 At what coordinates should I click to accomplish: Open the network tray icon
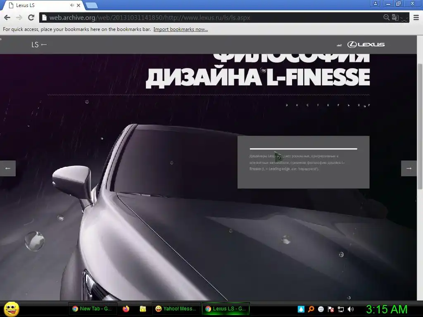[341, 309]
